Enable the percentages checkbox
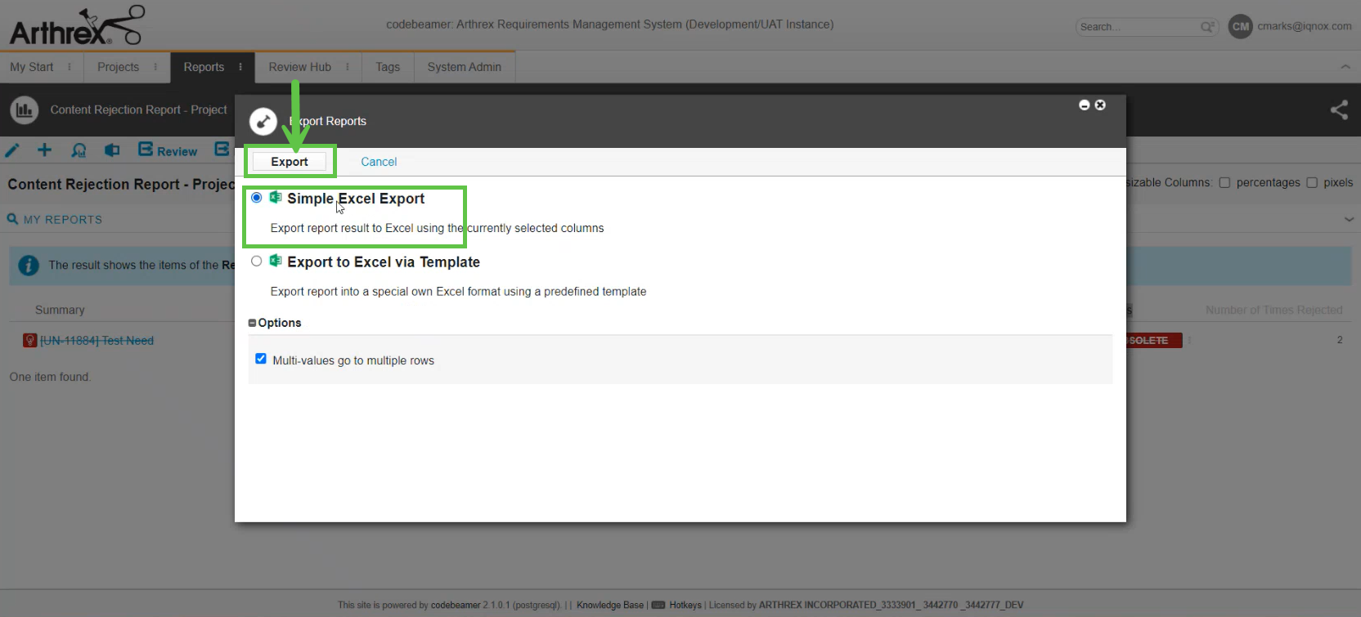The width and height of the screenshot is (1361, 617). coord(1224,183)
